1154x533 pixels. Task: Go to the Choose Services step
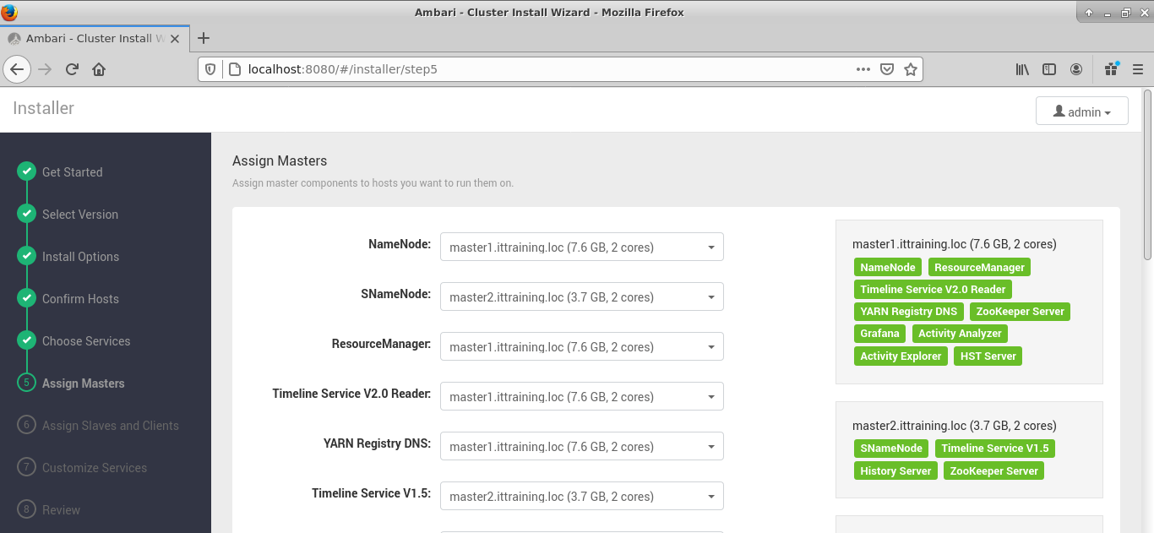[86, 341]
